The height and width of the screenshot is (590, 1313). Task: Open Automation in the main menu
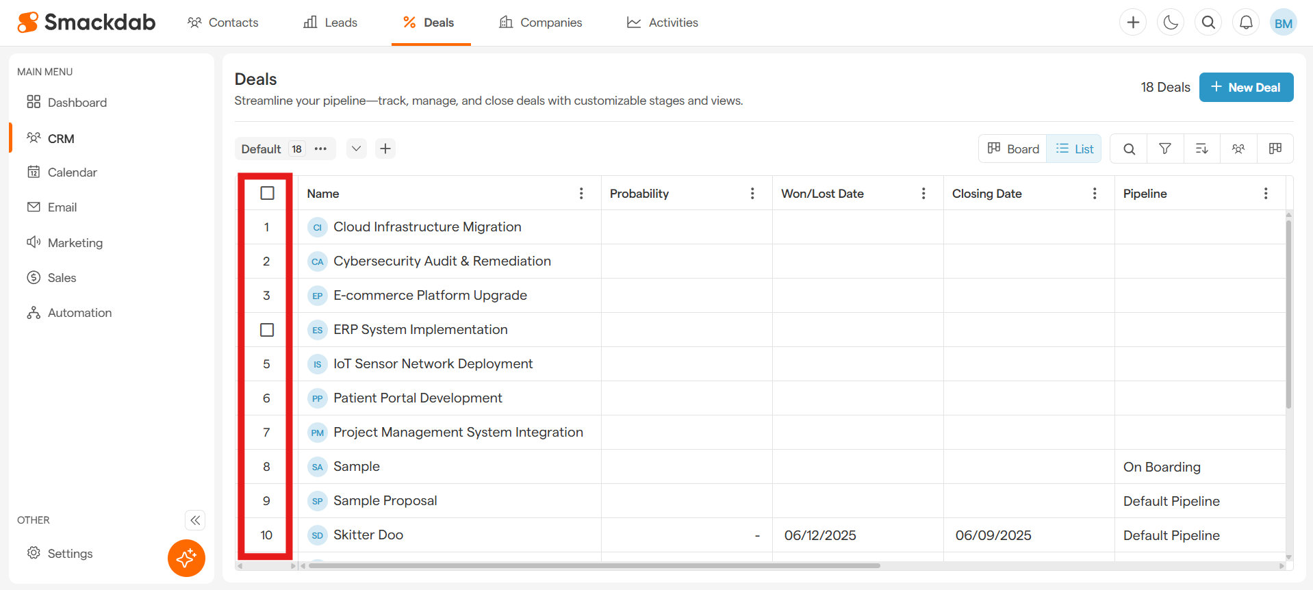click(79, 313)
